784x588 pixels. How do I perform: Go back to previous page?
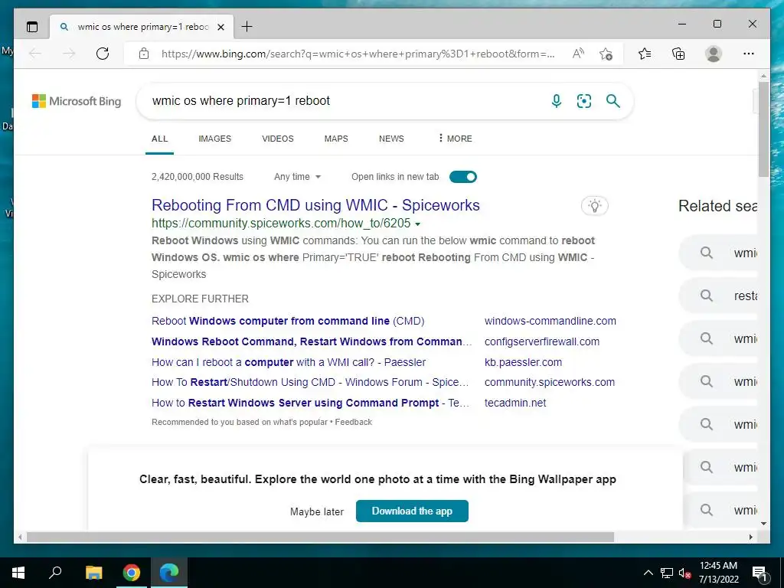(x=35, y=54)
